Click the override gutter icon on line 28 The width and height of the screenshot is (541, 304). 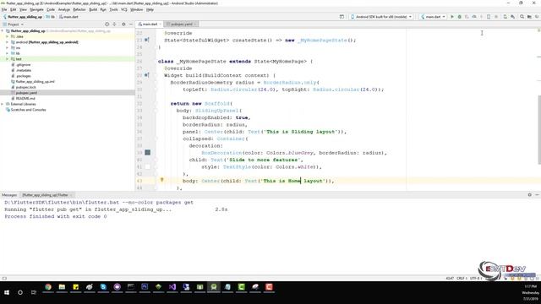point(146,75)
